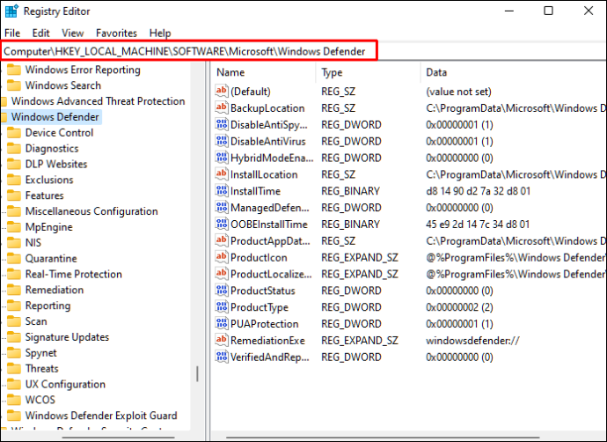Select the ProductStatus value row
607x442 pixels.
(262, 291)
